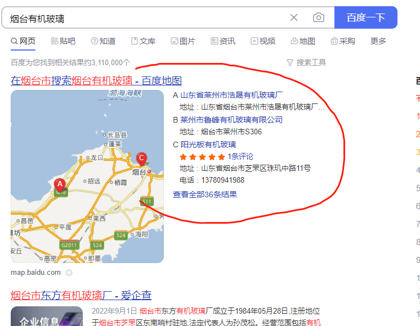Open 烟台市东方有机玻璃厂 - 爱企查 result
This screenshot has width=420, height=326.
click(81, 295)
